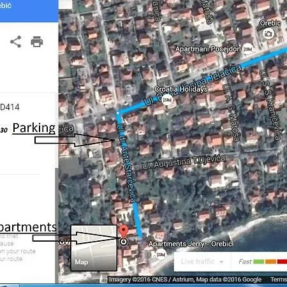
Task: Click the share icon in the sidebar
Action: coord(16,41)
